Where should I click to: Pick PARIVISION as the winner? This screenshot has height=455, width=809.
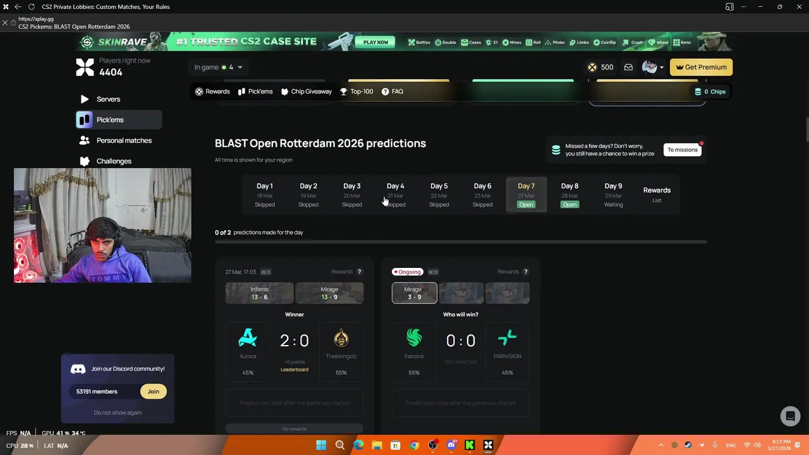(x=508, y=351)
